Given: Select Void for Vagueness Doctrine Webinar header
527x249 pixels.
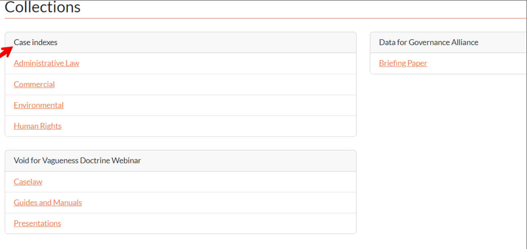Looking at the screenshot, I should coord(77,161).
